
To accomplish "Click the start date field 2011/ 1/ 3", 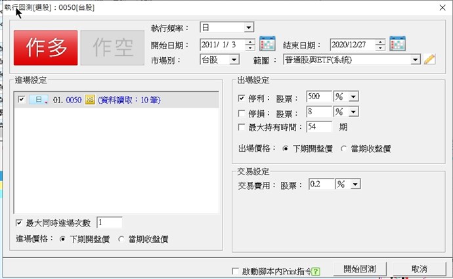I will click(223, 45).
